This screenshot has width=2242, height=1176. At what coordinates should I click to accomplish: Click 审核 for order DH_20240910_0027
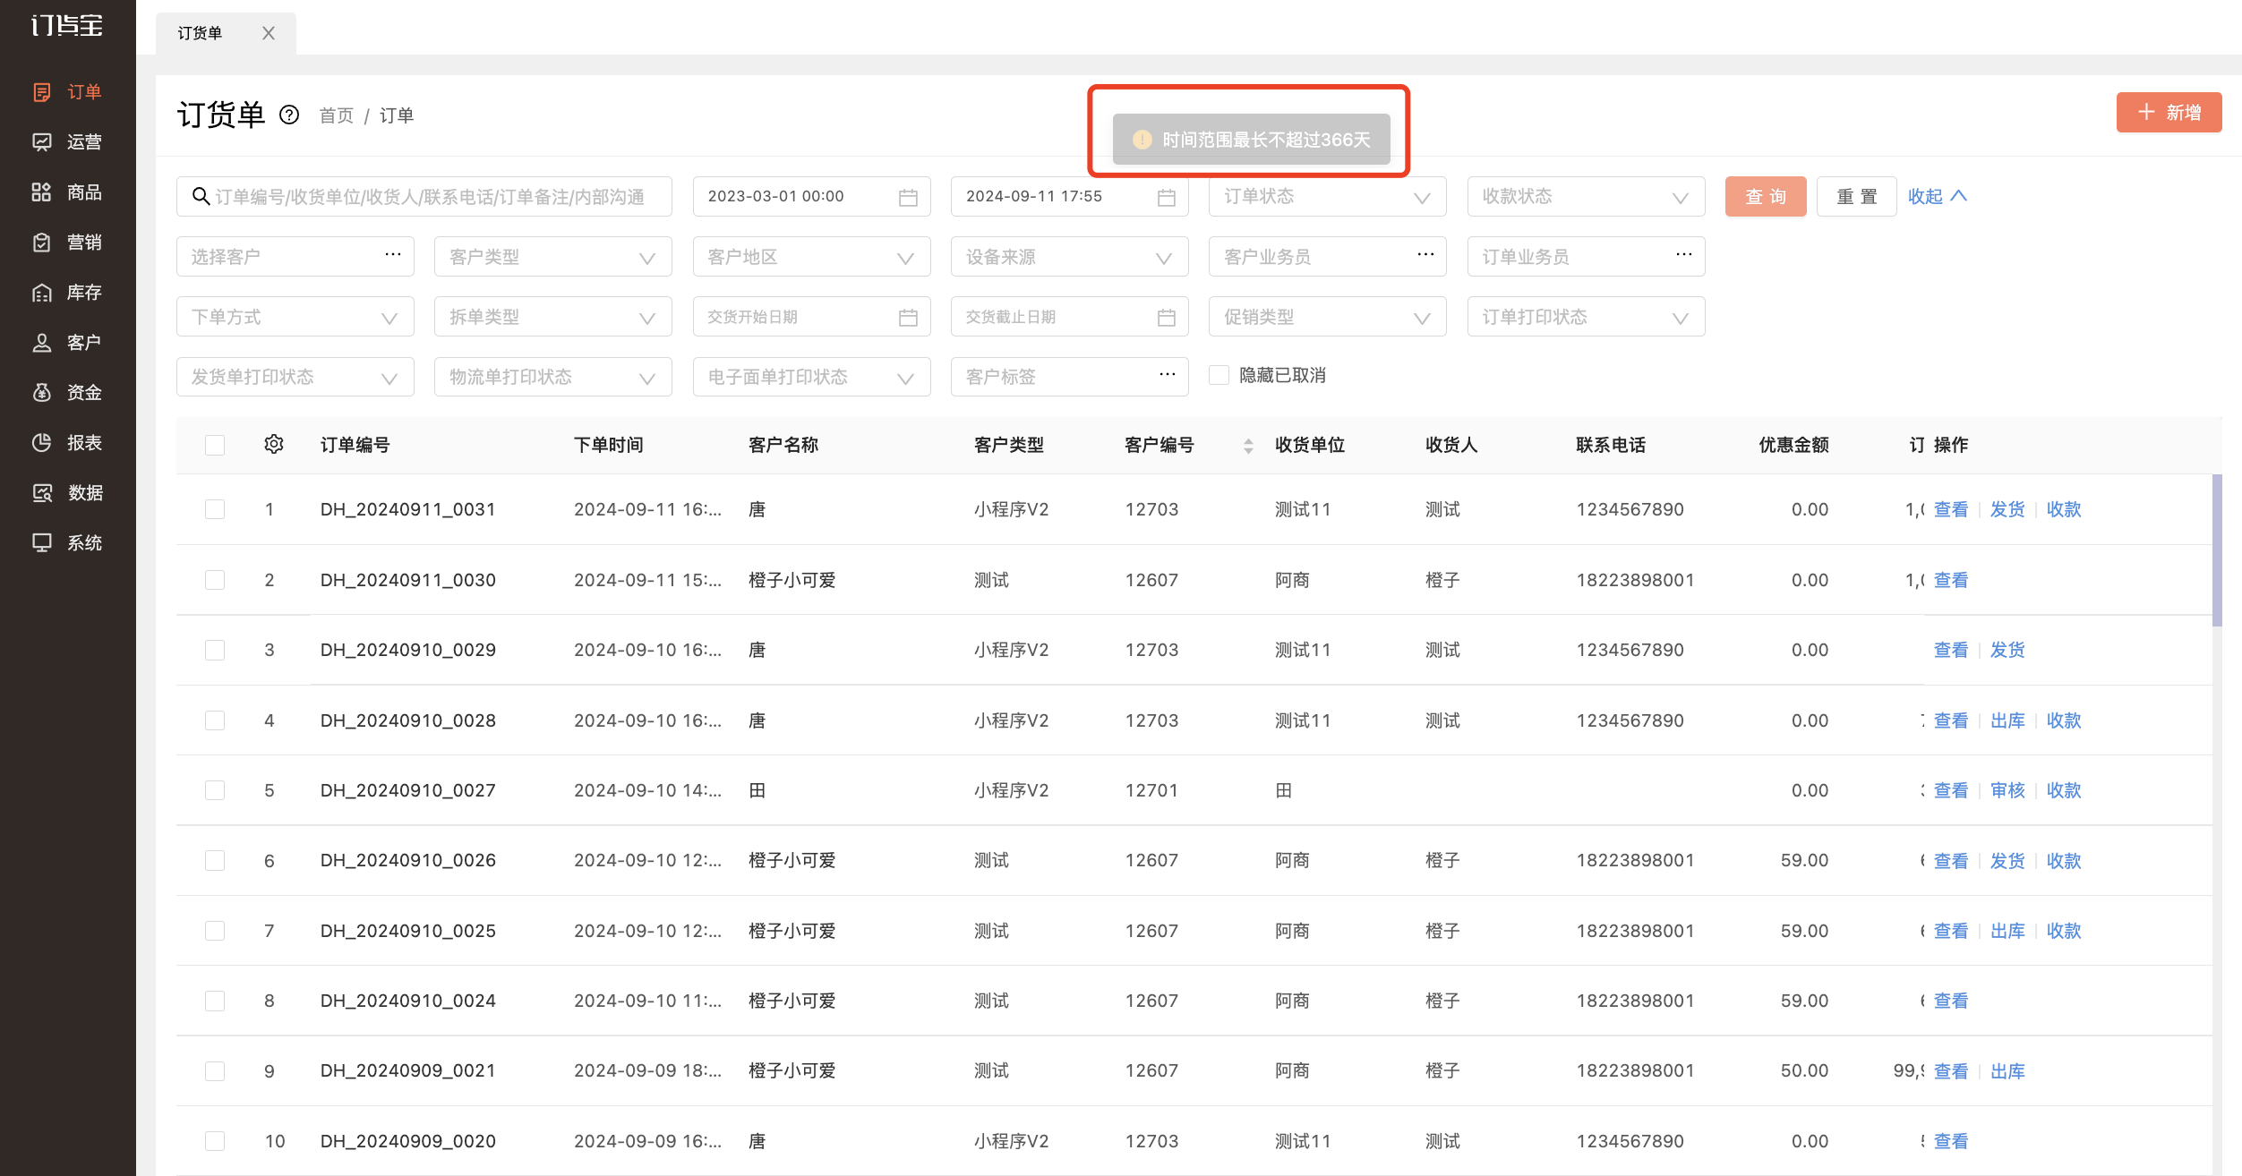click(x=2007, y=790)
